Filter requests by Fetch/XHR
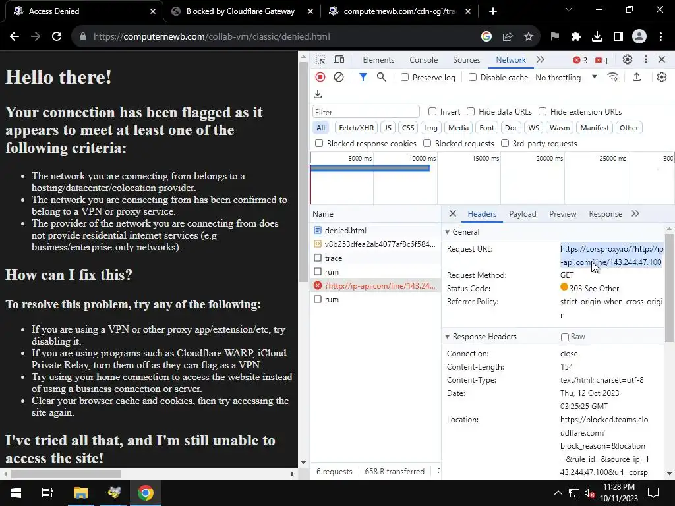The image size is (675, 506). 357,128
